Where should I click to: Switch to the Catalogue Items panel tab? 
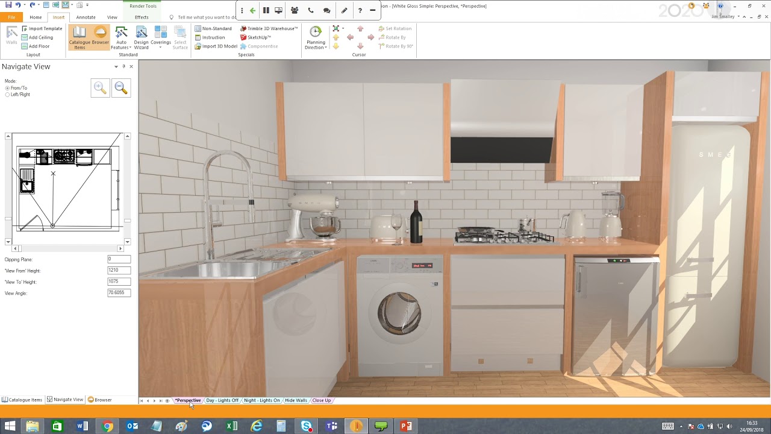pyautogui.click(x=22, y=400)
